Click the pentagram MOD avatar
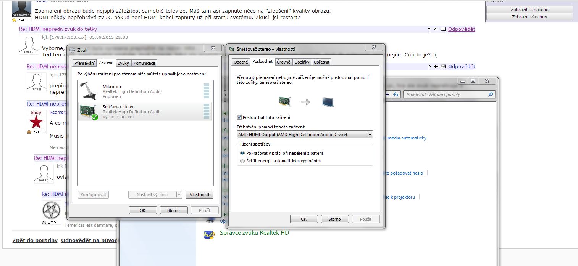 point(51,211)
